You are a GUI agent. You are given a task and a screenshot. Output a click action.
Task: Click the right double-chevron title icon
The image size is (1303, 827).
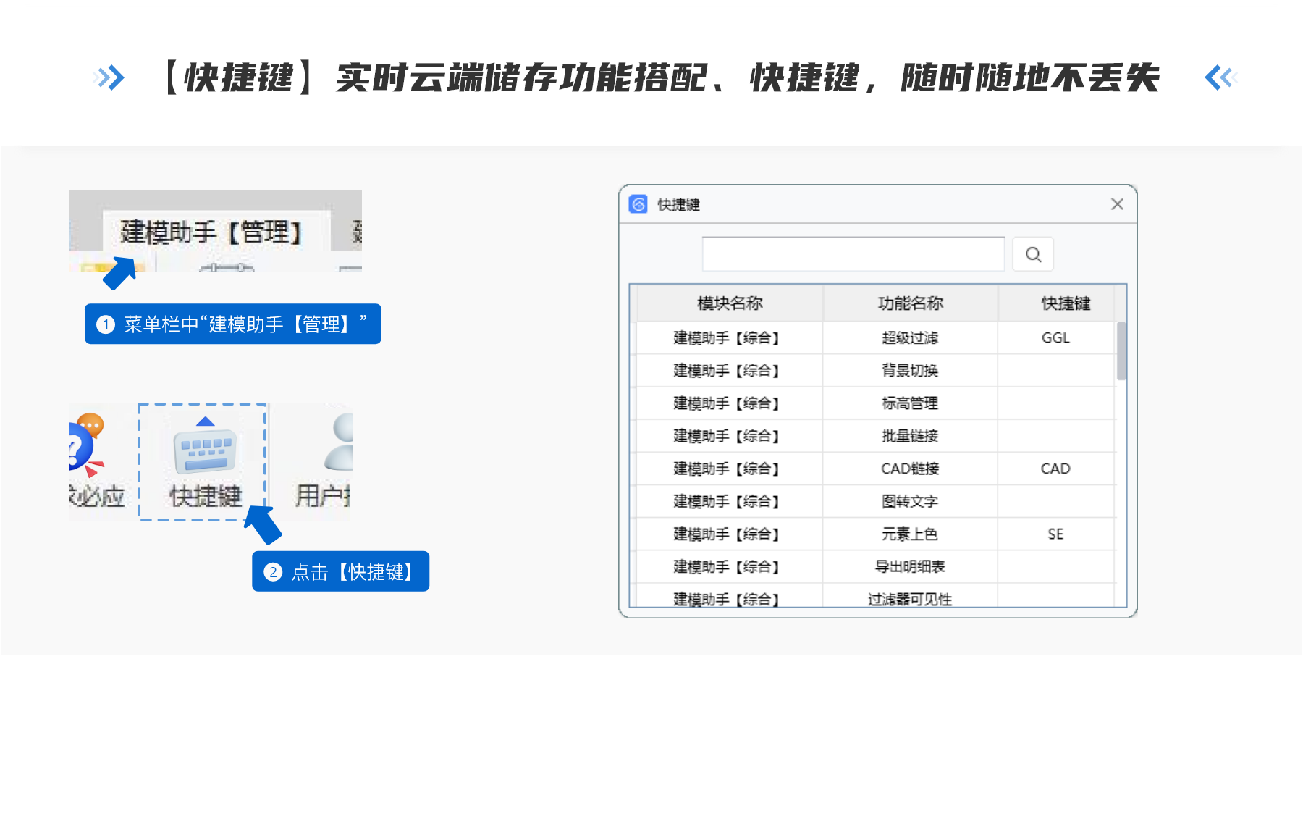[1221, 77]
